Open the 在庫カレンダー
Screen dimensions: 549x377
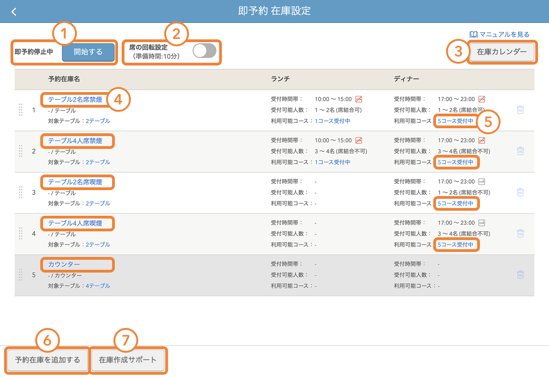[x=502, y=52]
